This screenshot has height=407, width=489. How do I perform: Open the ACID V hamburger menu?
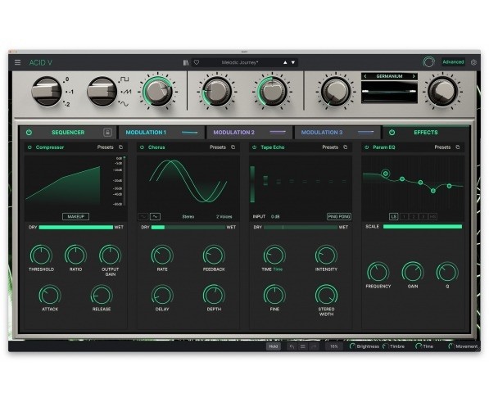[17, 62]
